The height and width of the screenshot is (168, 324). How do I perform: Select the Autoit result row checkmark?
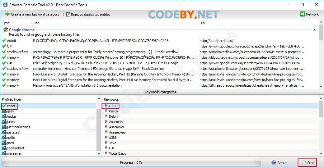[x=4, y=41]
